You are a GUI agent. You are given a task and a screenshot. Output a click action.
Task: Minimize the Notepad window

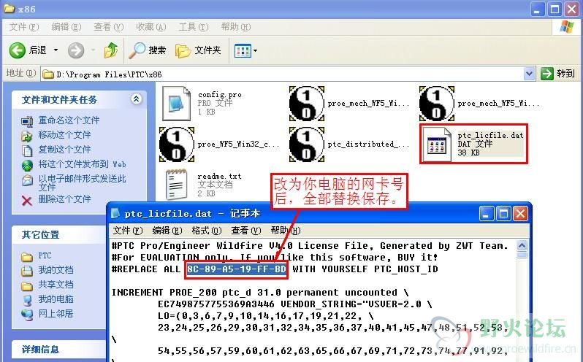486,214
